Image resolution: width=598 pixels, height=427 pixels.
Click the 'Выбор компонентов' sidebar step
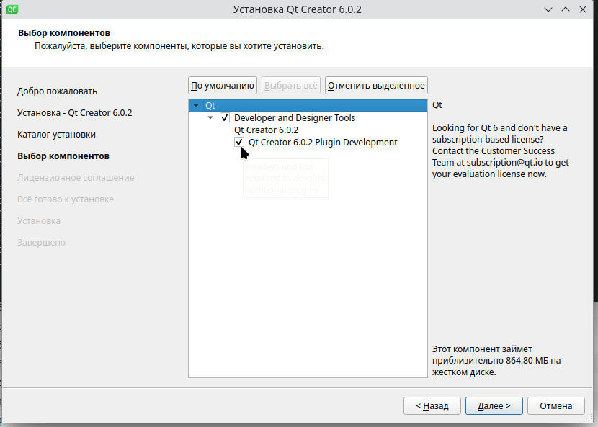63,156
